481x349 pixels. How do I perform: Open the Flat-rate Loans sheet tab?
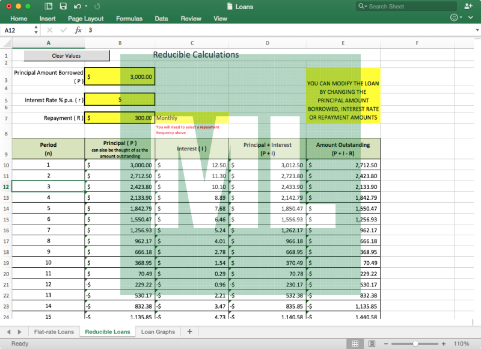[x=54, y=332]
